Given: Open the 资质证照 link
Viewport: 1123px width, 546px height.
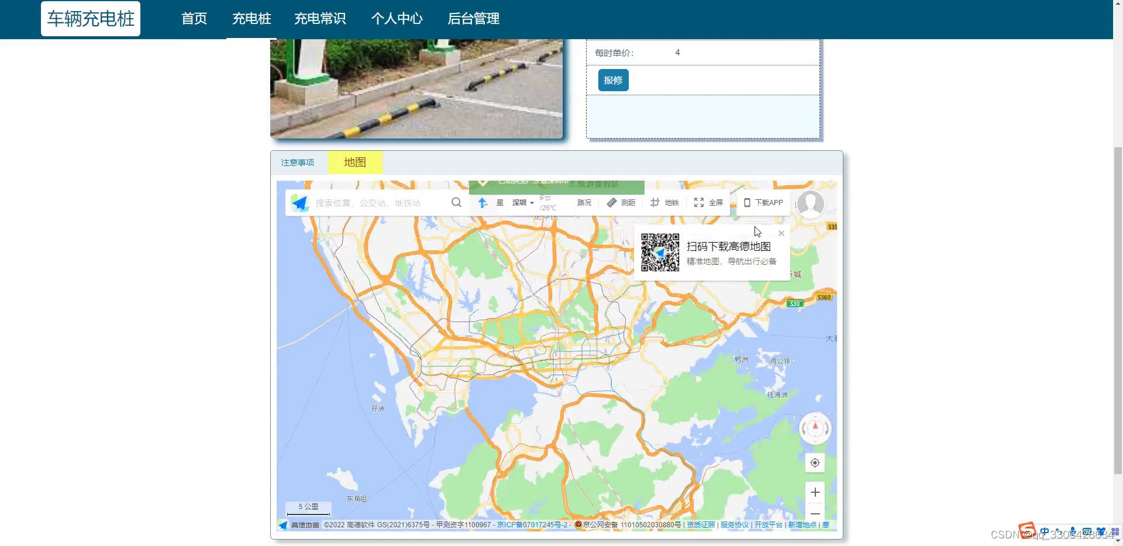Looking at the screenshot, I should point(701,525).
